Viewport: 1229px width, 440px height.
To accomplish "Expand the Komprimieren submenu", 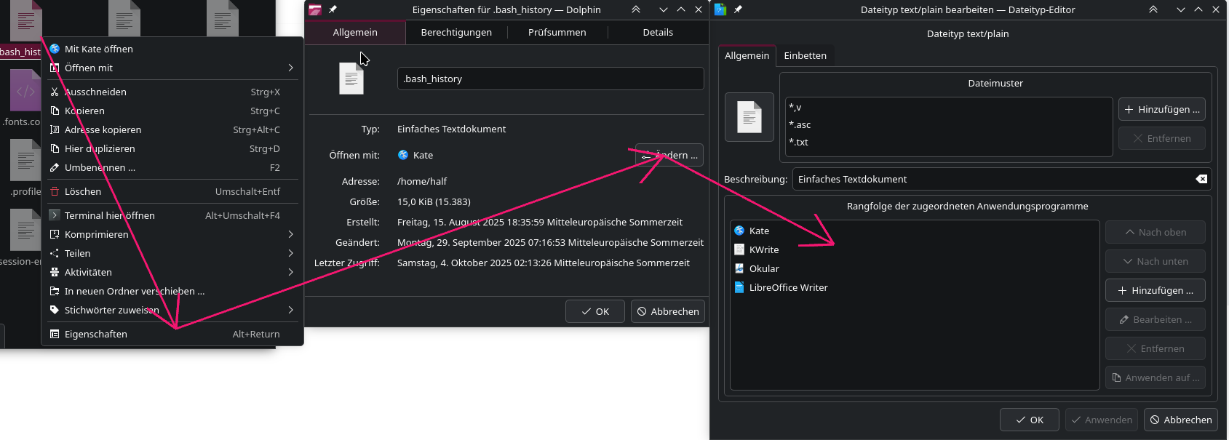I will coord(172,234).
